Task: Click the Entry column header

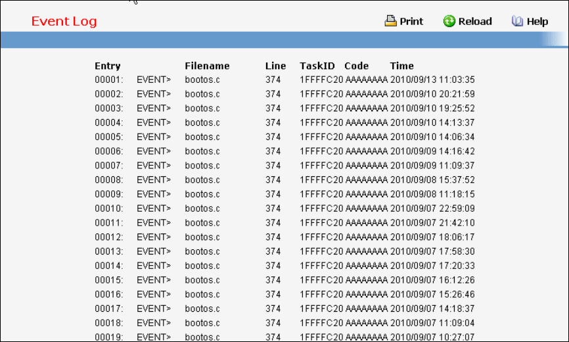Action: pos(107,66)
